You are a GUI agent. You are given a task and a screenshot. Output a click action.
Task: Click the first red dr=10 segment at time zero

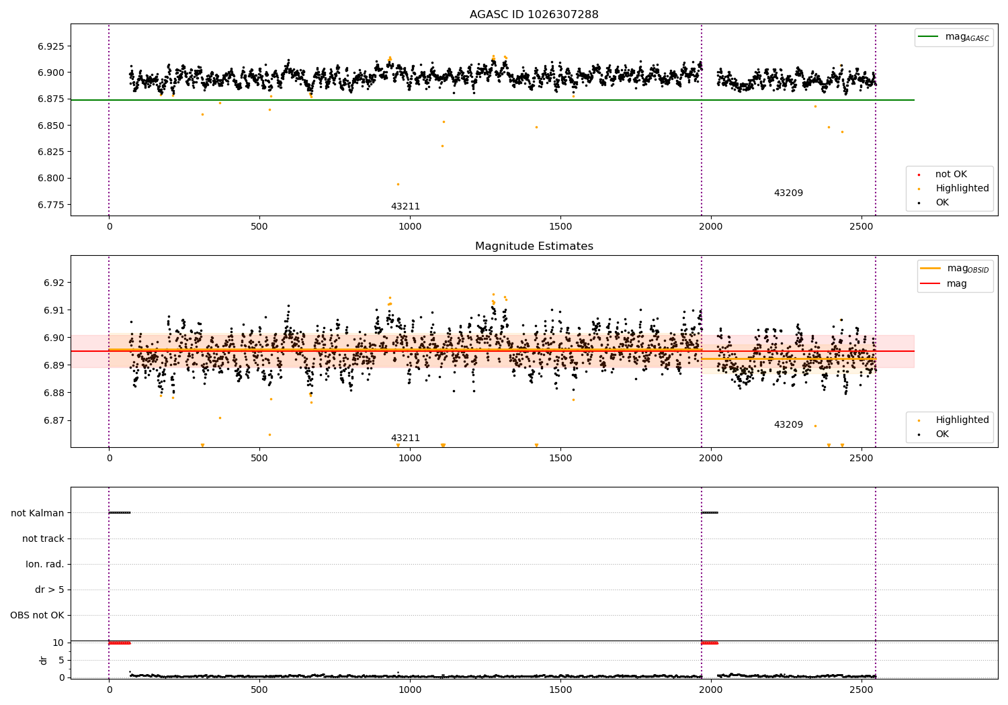click(x=120, y=643)
